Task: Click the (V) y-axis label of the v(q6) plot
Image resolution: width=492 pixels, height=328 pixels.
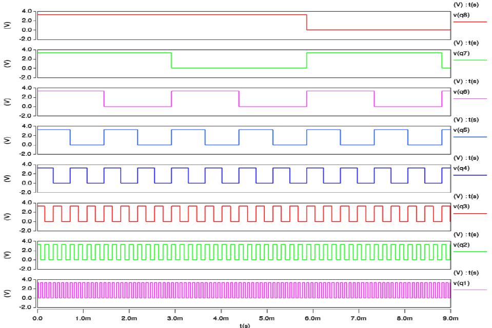Action: pyautogui.click(x=7, y=102)
